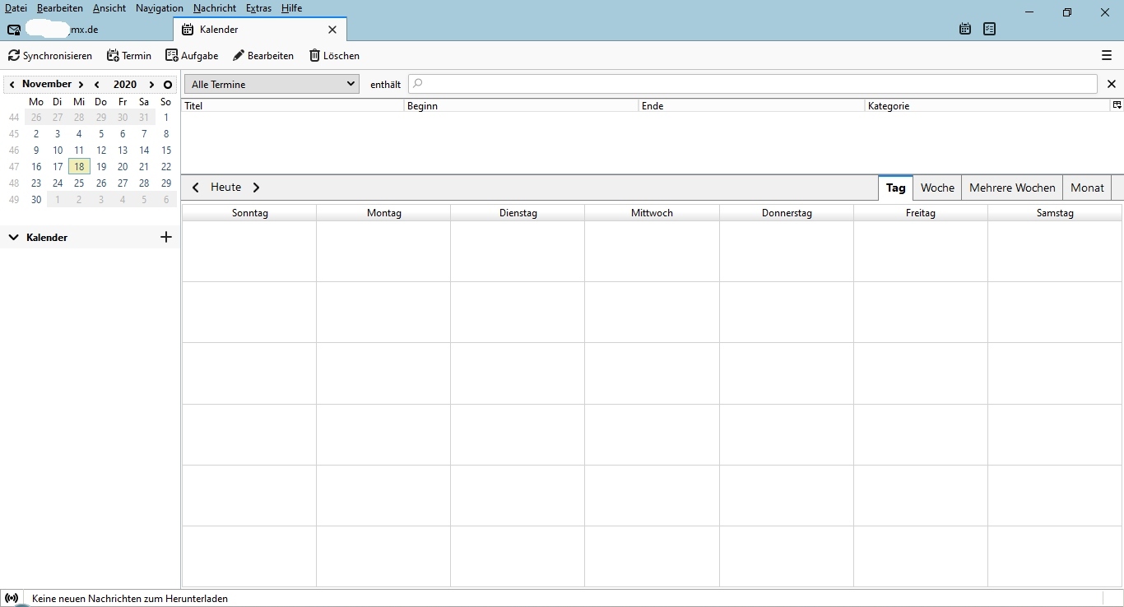Viewport: 1124px width, 607px height.
Task: Select November 20 in mini calendar
Action: click(x=123, y=167)
